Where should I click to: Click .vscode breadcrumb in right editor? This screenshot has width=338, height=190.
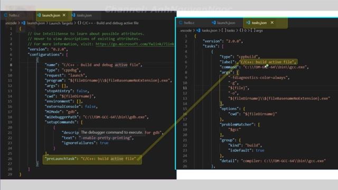185,31
